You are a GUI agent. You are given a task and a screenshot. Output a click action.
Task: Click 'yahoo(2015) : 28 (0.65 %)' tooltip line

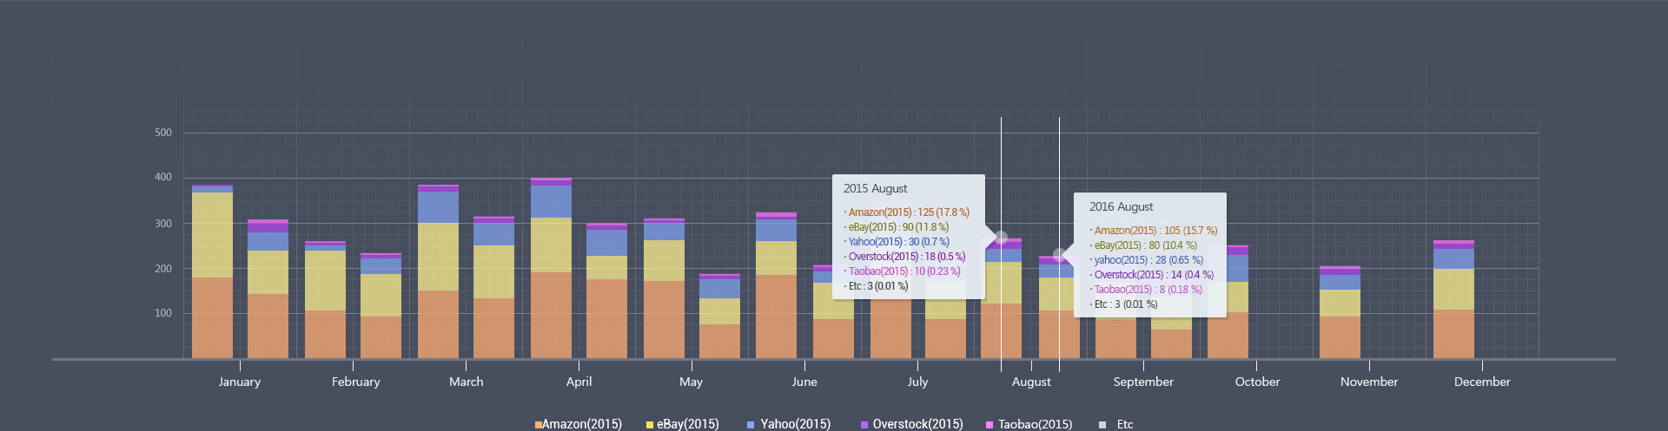pyautogui.click(x=1147, y=260)
